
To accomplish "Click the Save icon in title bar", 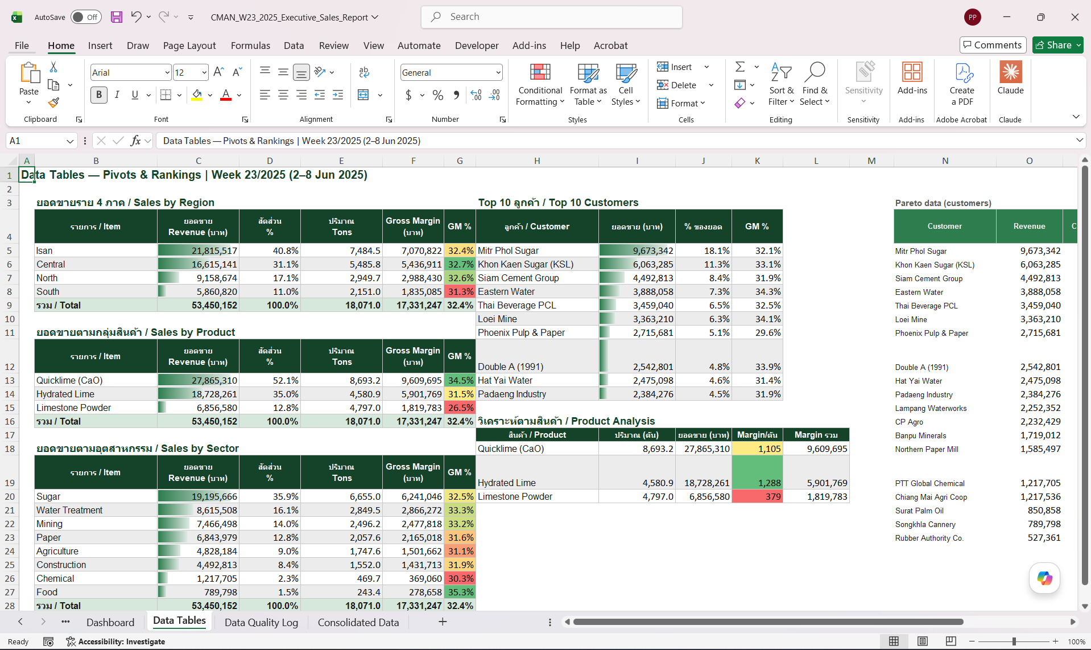I will [x=117, y=17].
